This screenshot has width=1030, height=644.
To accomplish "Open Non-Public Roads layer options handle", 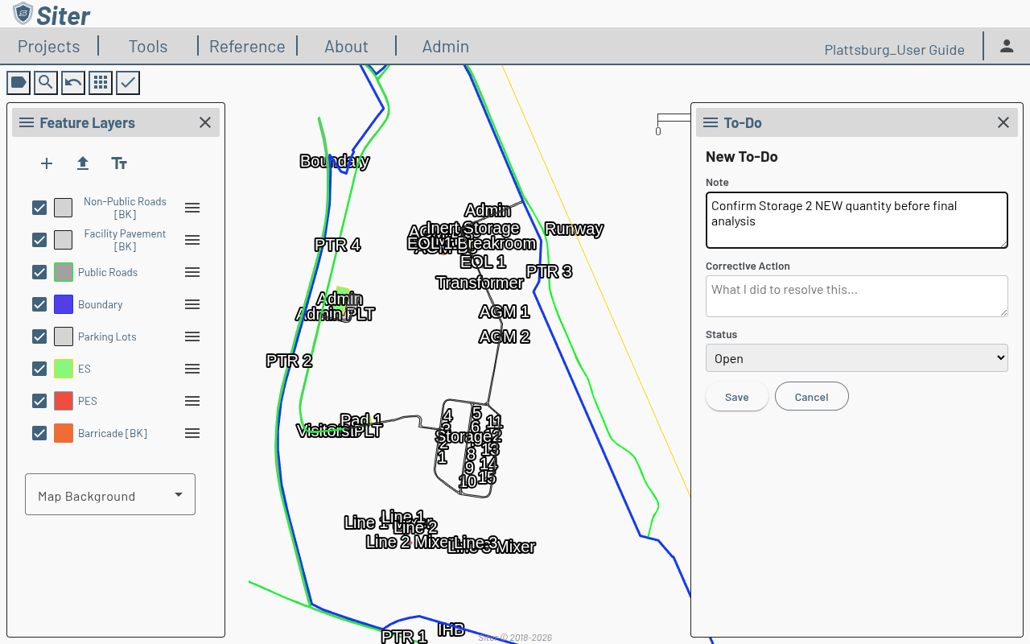I will (x=192, y=208).
